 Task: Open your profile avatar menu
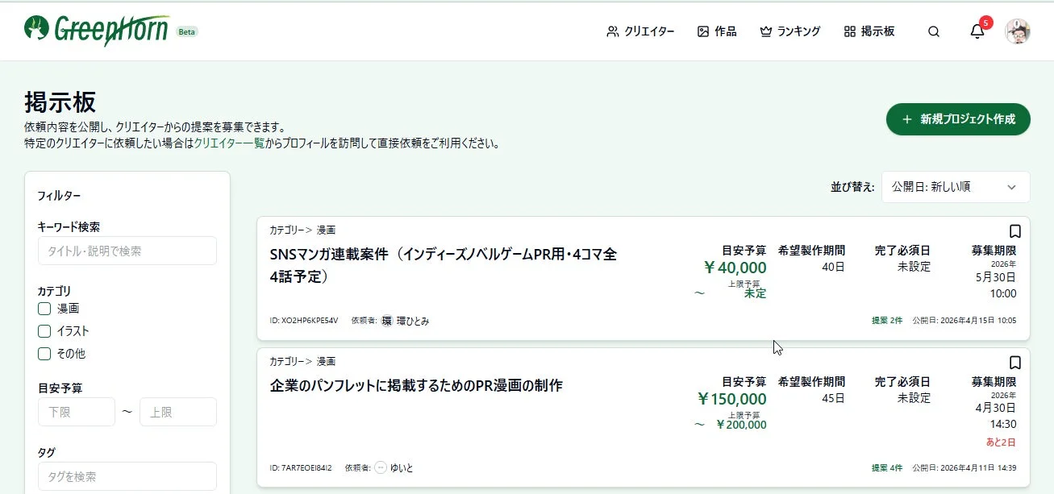[x=1018, y=31]
